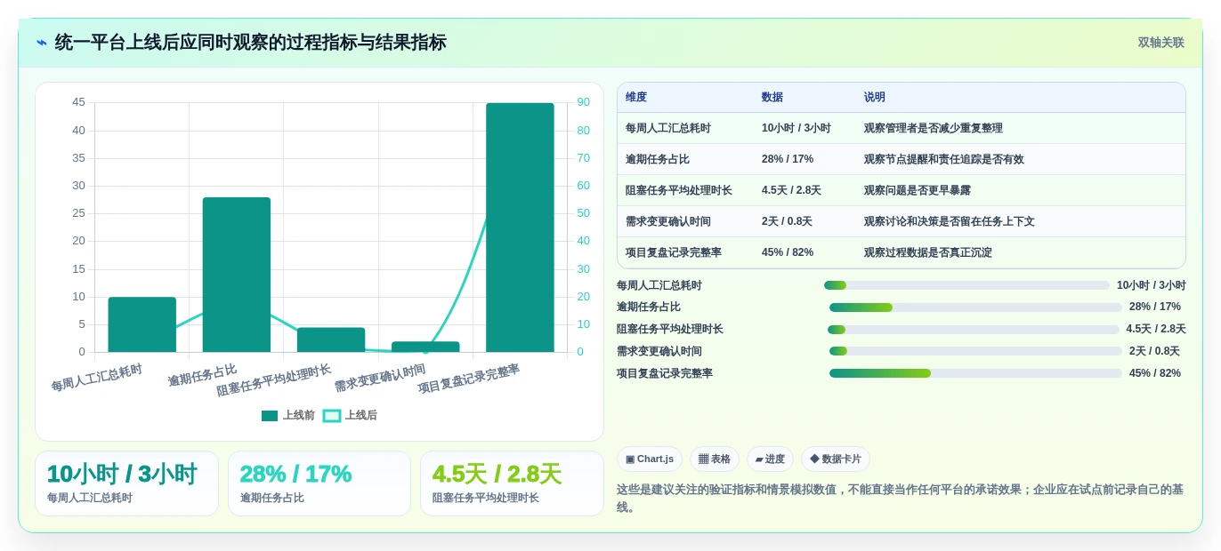This screenshot has width=1221, height=551.
Task: Click the 数据卡片 tag chip
Action: point(836,459)
